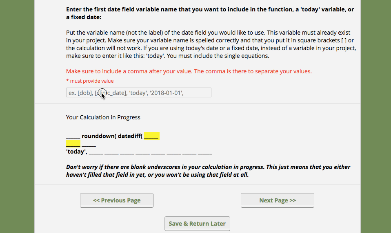This screenshot has width=391, height=233.
Task: Click the row of blanks after 'today',
Action: tap(150, 152)
